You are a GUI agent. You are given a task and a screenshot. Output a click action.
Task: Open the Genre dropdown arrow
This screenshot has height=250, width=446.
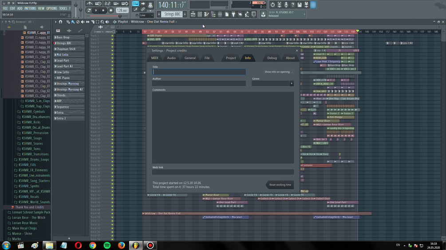pos(292,83)
